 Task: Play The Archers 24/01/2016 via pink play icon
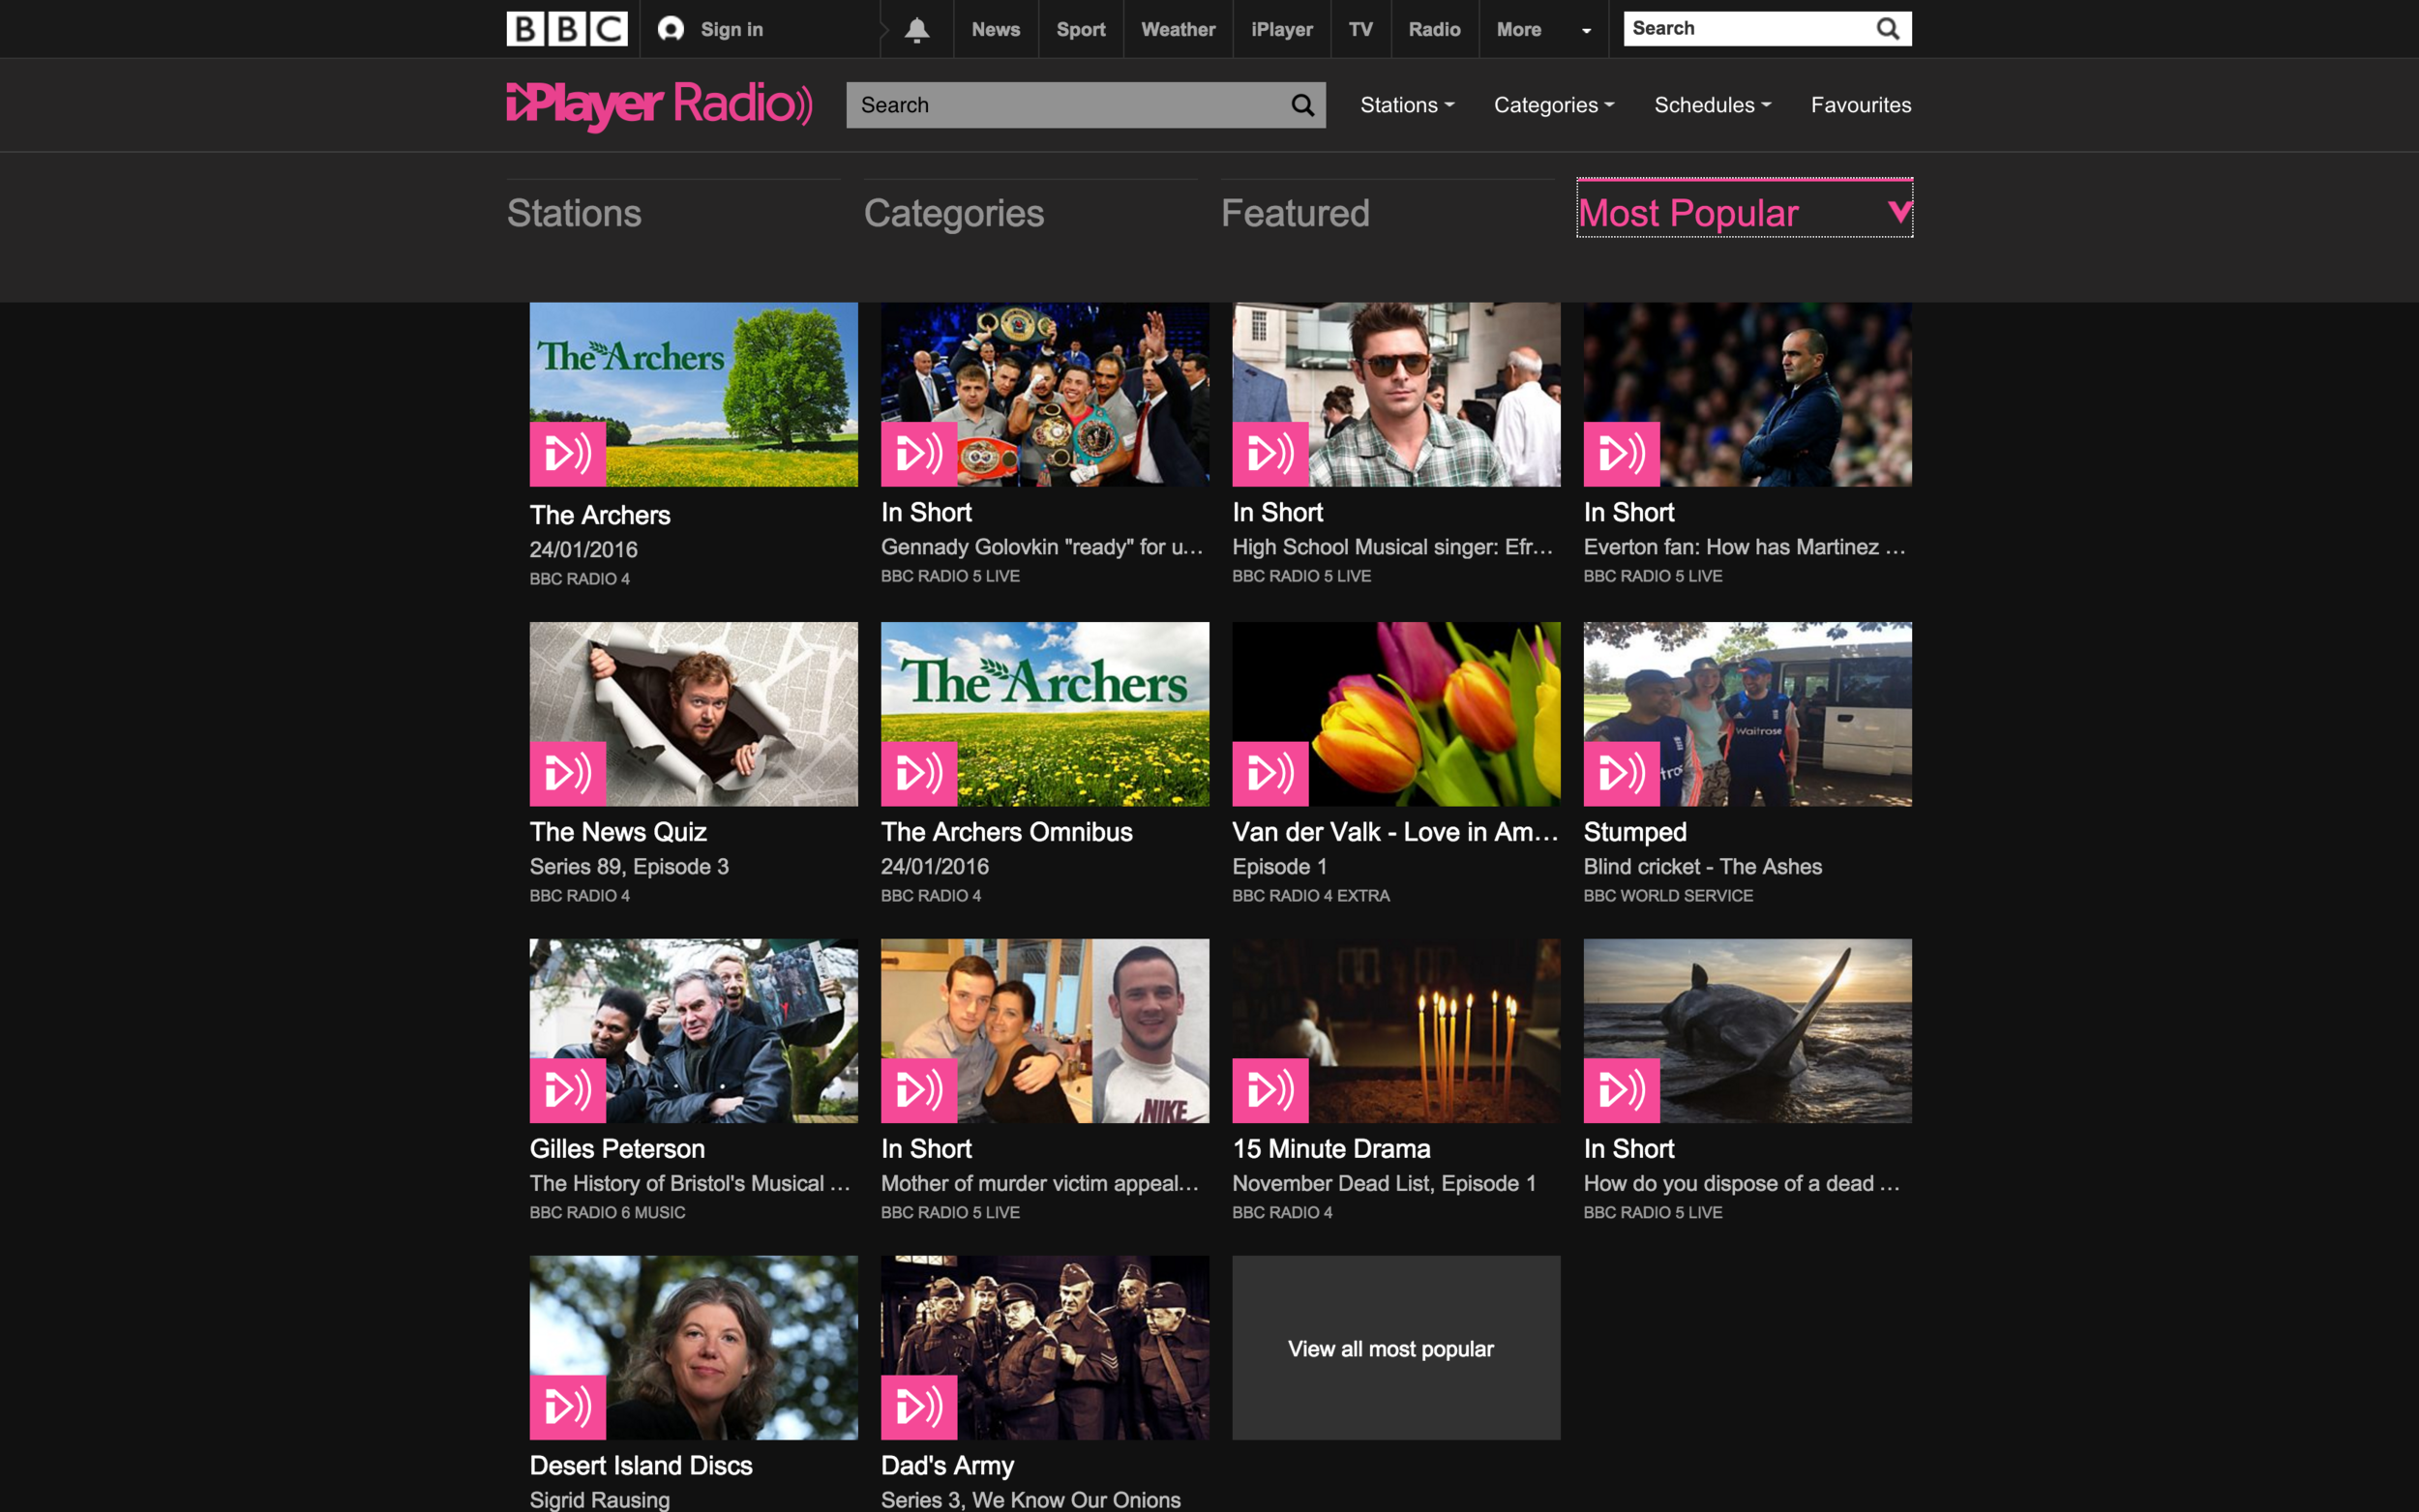[568, 454]
